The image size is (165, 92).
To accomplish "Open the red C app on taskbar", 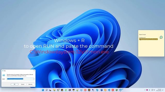I will click(x=85, y=90).
